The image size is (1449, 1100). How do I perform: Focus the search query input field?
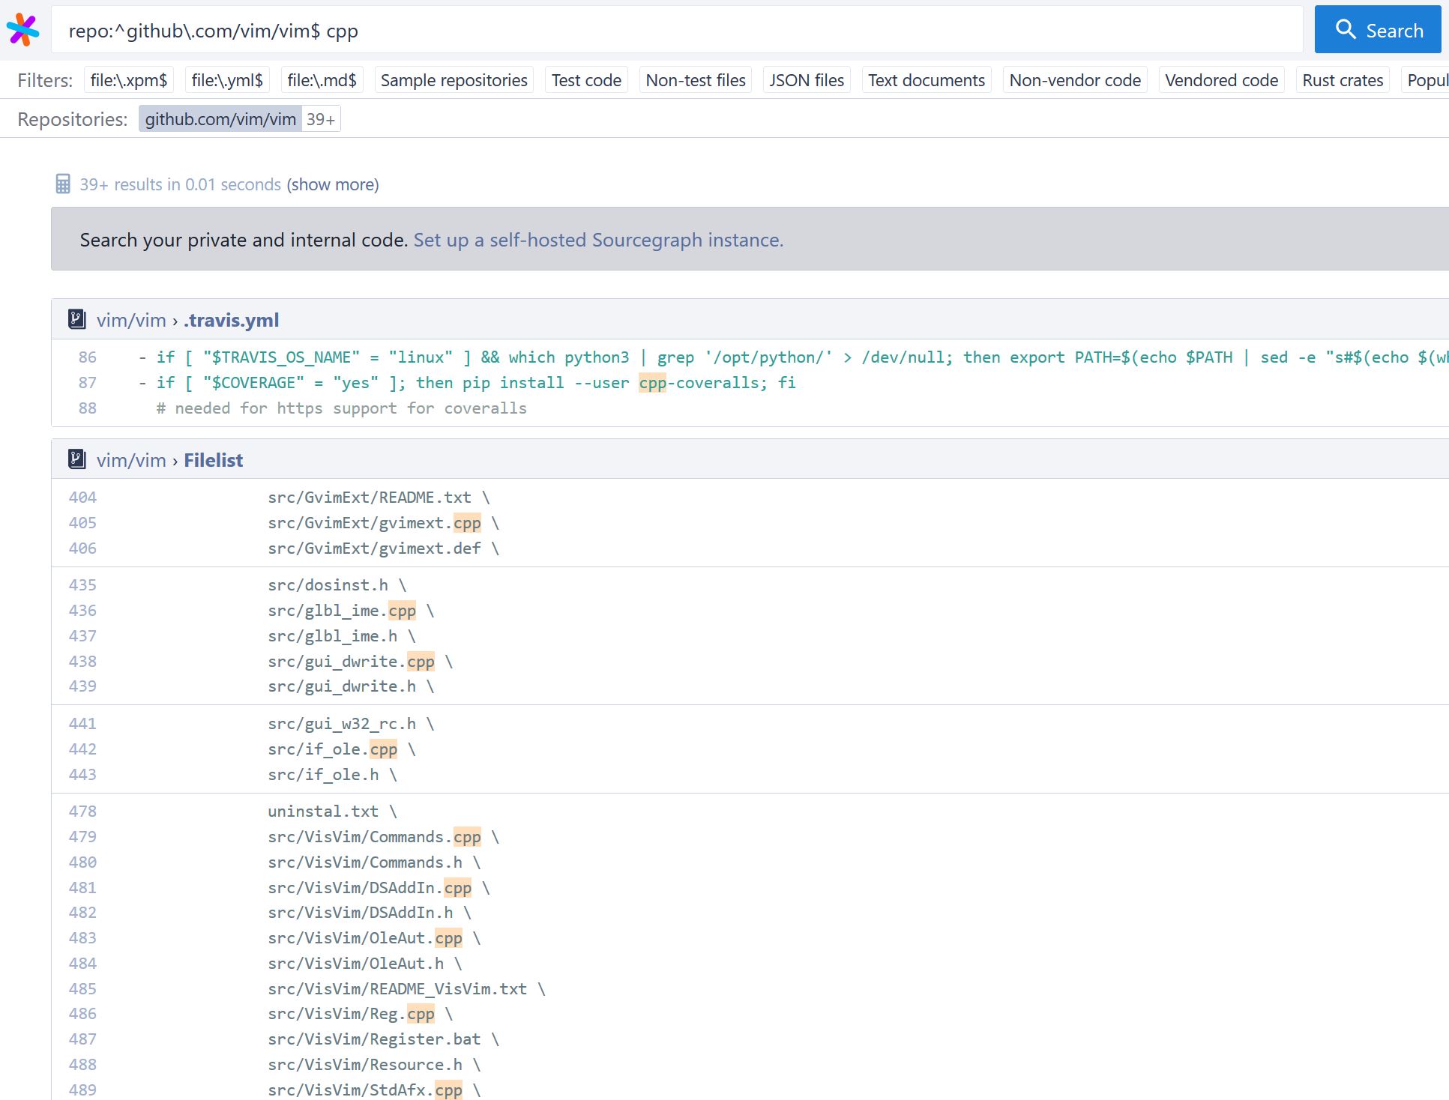pos(677,30)
